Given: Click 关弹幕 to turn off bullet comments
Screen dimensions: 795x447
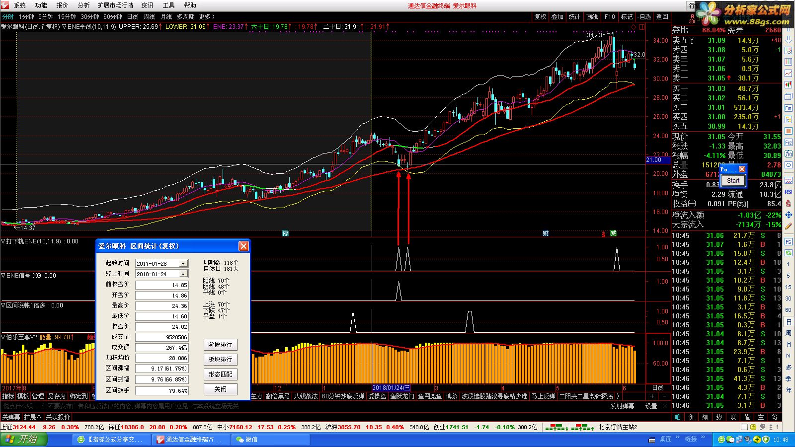Looking at the screenshot, I should (11, 417).
